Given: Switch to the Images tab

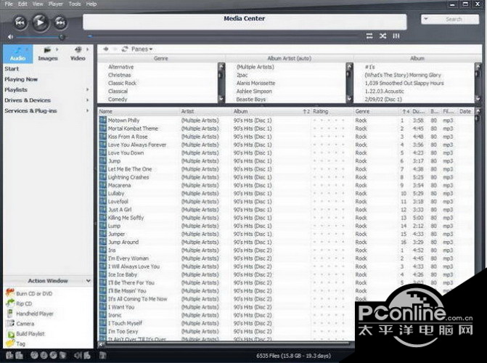Looking at the screenshot, I should (48, 54).
